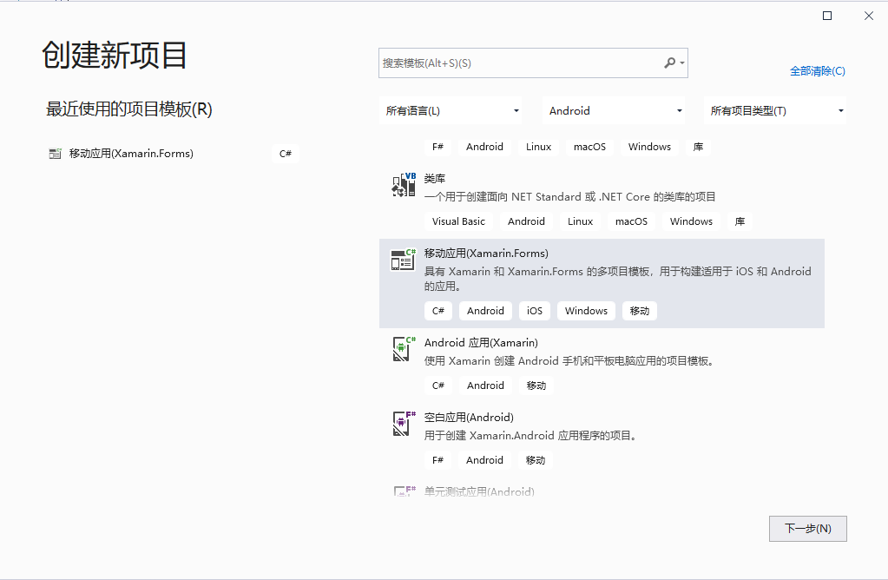Click the 最近使用的项目模板(R) heading
Viewport: 888px width, 580px height.
pos(129,109)
